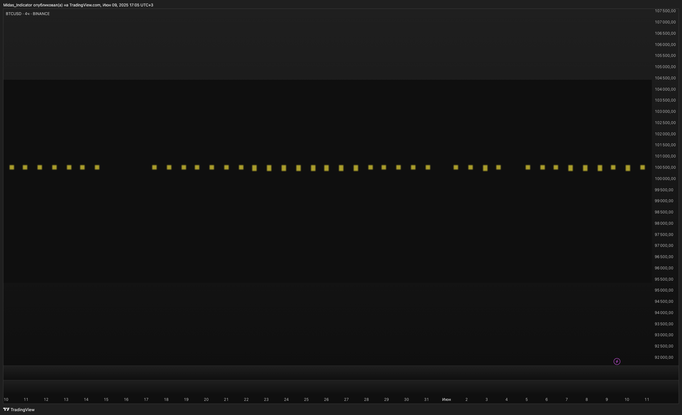Select date 20 on the time axis
The width and height of the screenshot is (682, 415).
click(x=206, y=400)
